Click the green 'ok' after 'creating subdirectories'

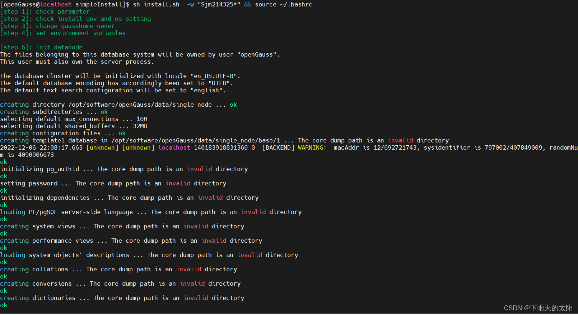pos(104,112)
